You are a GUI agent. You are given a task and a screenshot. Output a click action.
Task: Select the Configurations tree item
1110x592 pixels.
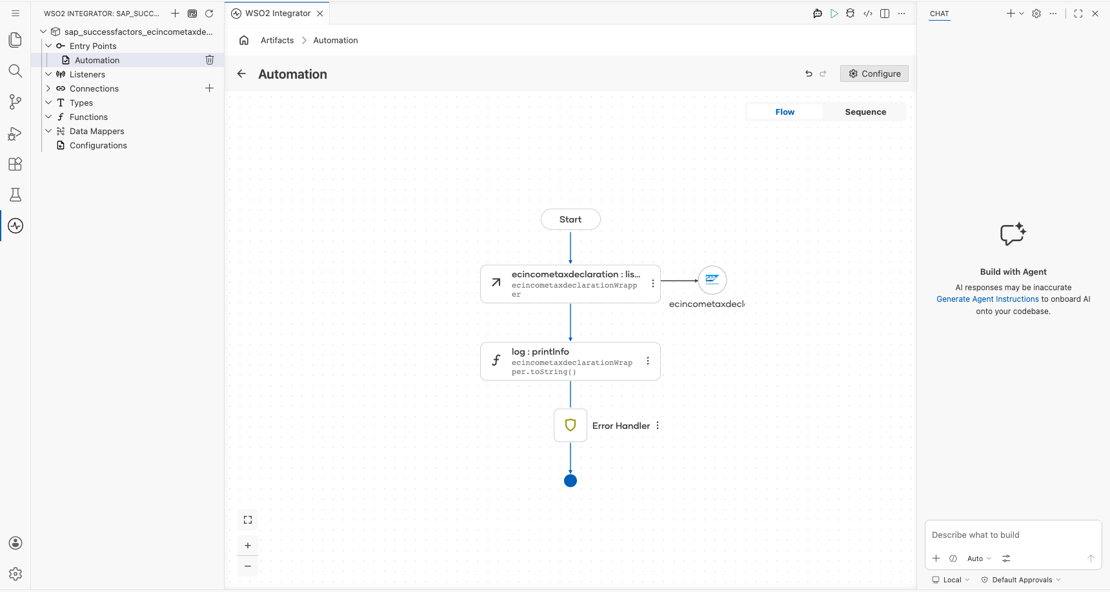pyautogui.click(x=98, y=145)
